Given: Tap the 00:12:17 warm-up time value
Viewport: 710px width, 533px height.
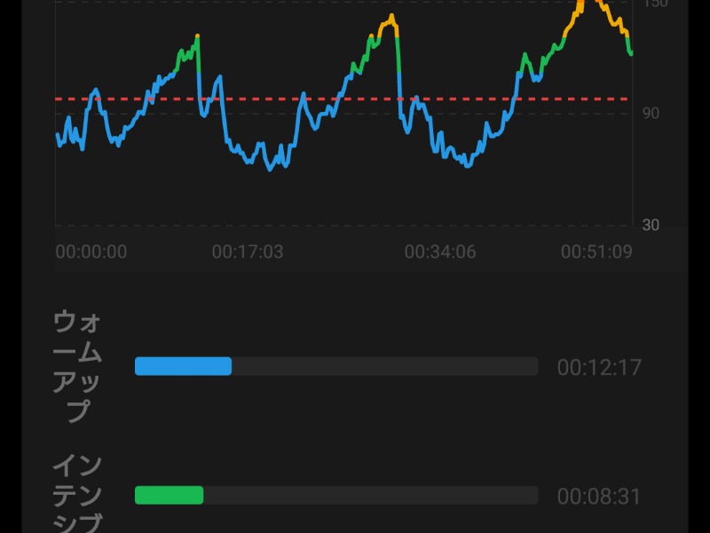Looking at the screenshot, I should [599, 367].
